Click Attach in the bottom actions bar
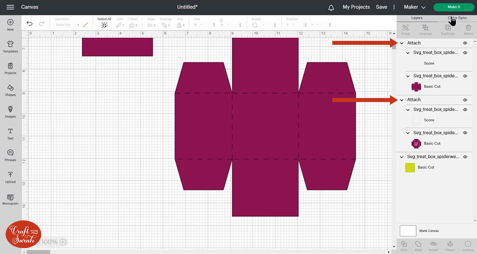Screen dimensions: 477x254 coord(433,246)
